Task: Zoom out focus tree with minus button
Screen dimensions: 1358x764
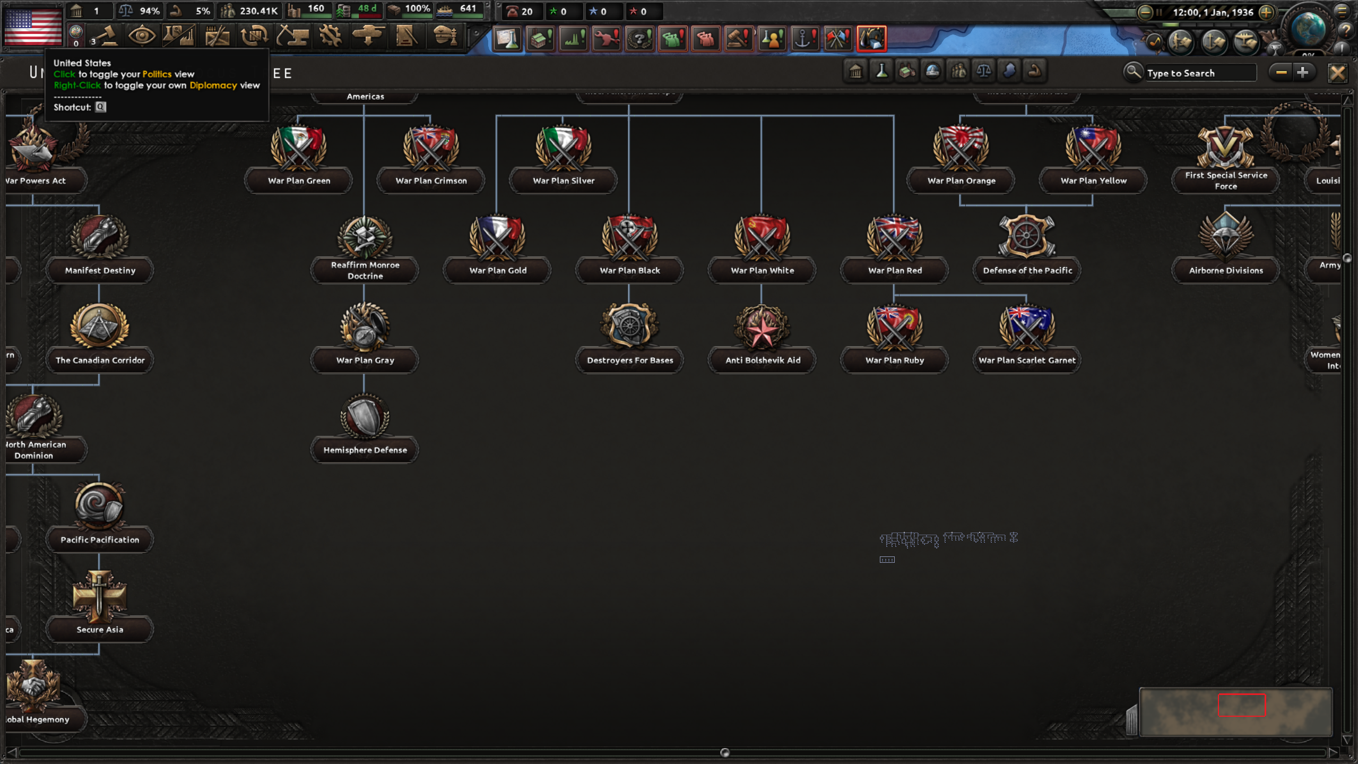Action: (x=1281, y=72)
